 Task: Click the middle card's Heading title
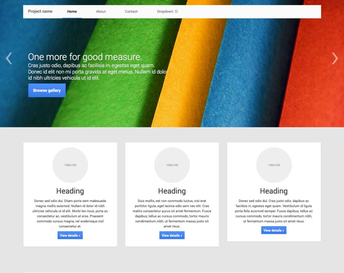point(171,191)
